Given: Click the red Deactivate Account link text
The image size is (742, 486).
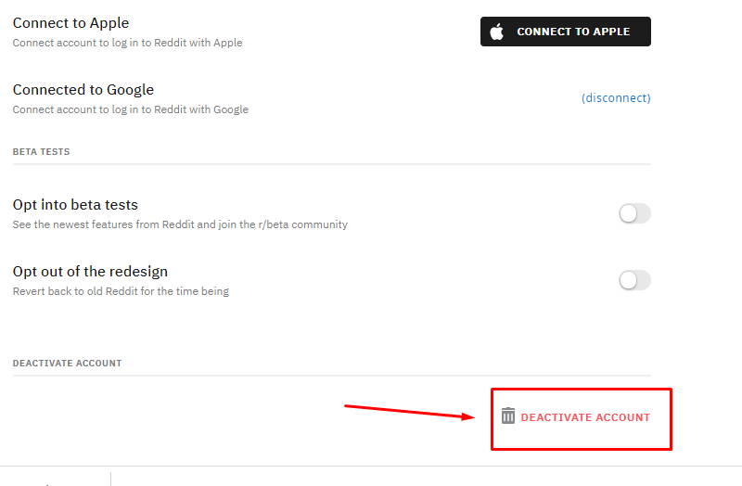Looking at the screenshot, I should pos(585,417).
